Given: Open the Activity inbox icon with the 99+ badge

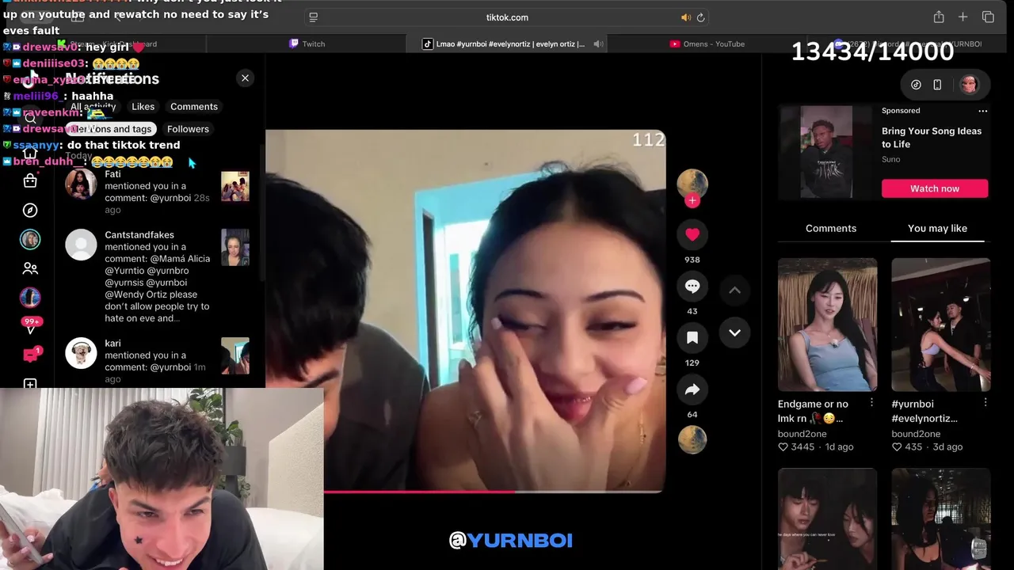Looking at the screenshot, I should click(x=31, y=326).
